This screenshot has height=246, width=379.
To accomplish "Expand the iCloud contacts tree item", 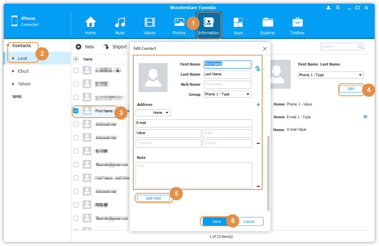I will coord(13,71).
